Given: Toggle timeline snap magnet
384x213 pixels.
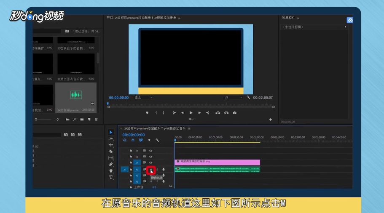Looking at the screenshot, I should pyautogui.click(x=133, y=140).
